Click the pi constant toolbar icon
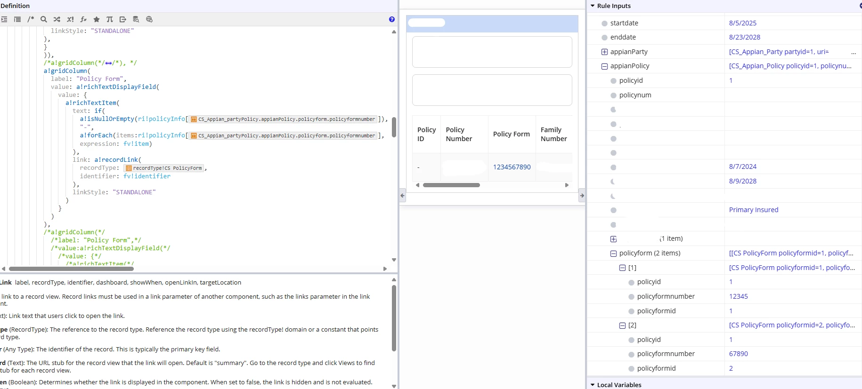The image size is (862, 389). pyautogui.click(x=110, y=19)
